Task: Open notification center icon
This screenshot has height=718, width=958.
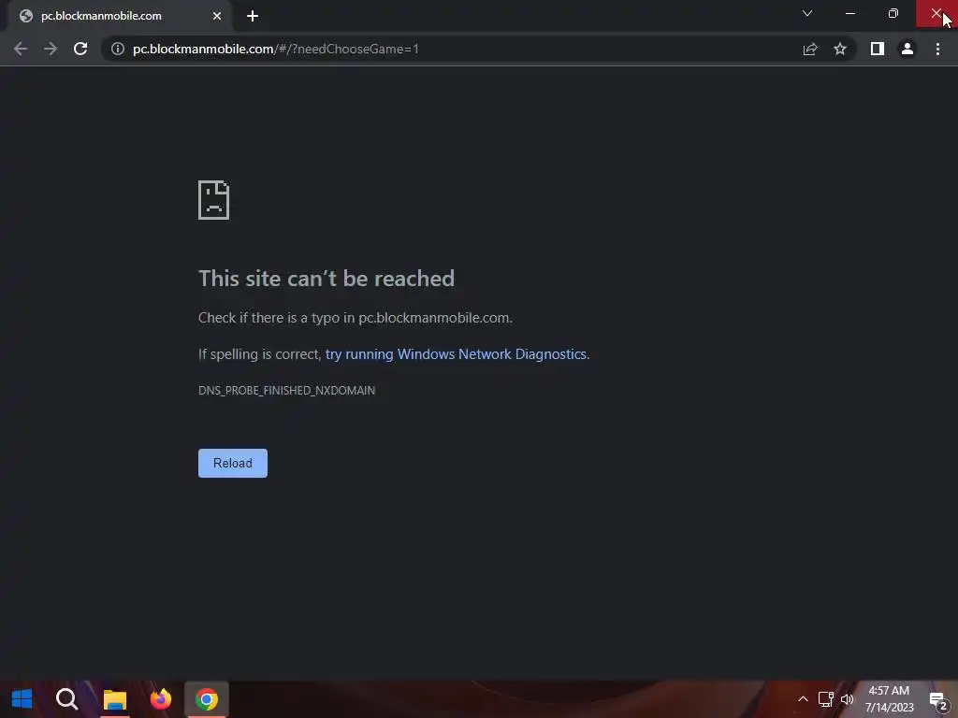Action: [x=937, y=700]
